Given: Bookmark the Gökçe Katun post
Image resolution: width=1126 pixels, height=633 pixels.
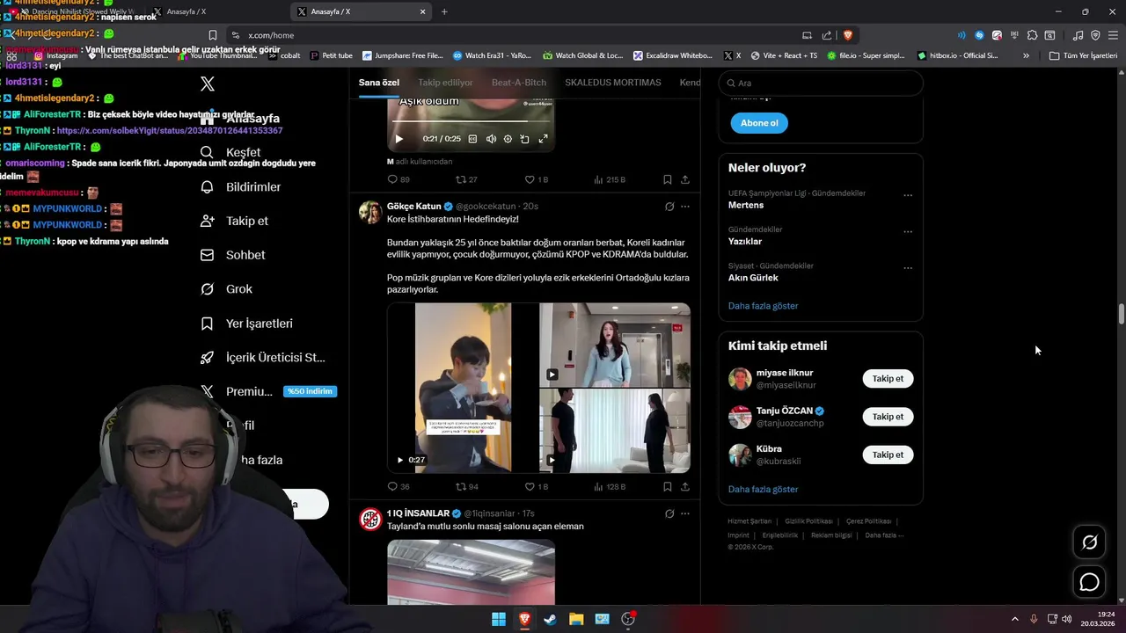Looking at the screenshot, I should coord(668,486).
